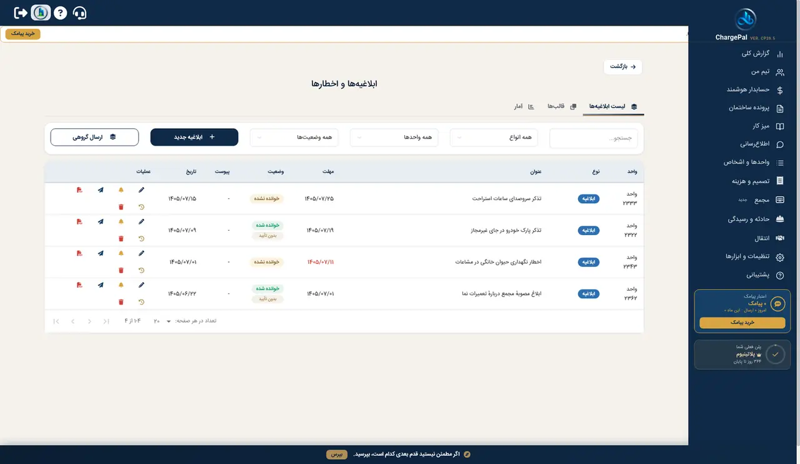View history for the unit 2333 notice
This screenshot has height=464, width=800.
click(x=141, y=207)
